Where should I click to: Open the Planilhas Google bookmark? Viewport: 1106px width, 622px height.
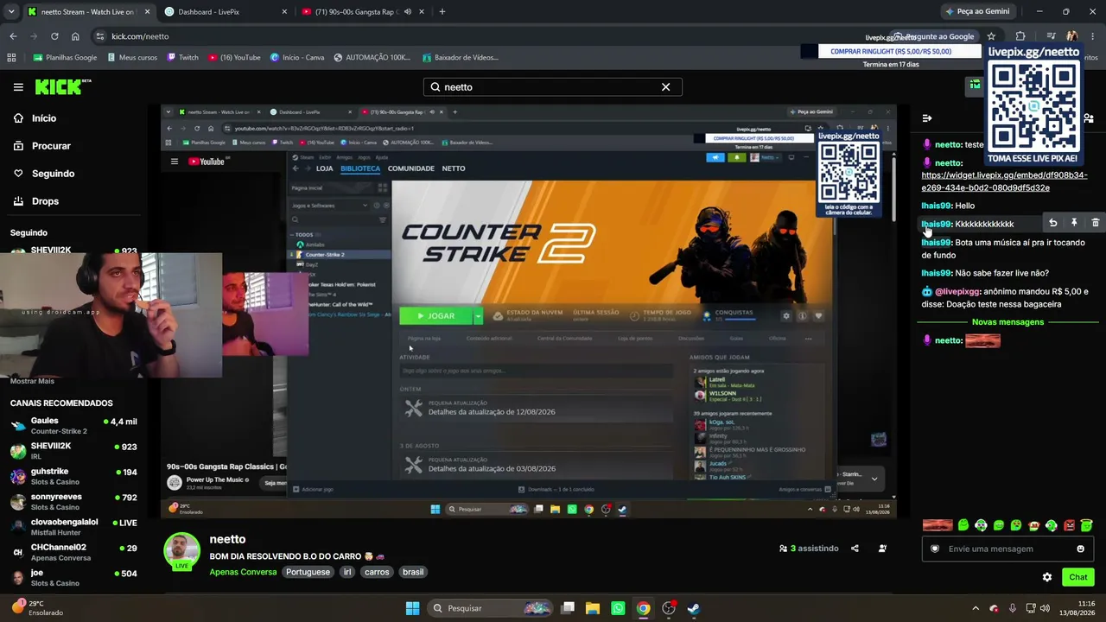pyautogui.click(x=66, y=58)
